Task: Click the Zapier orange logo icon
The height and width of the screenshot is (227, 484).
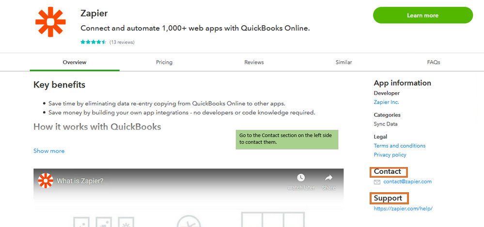Action: coord(50,22)
